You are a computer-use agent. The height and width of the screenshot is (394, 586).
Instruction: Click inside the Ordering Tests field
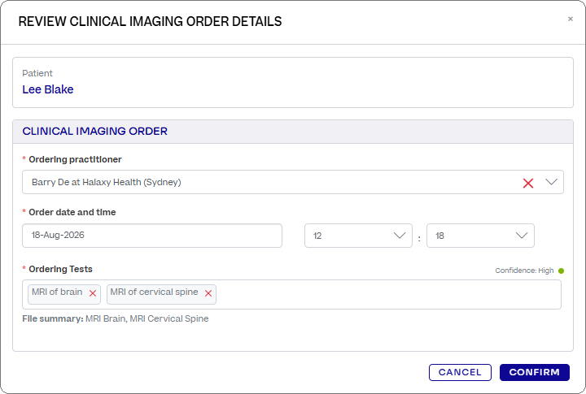click(291, 294)
